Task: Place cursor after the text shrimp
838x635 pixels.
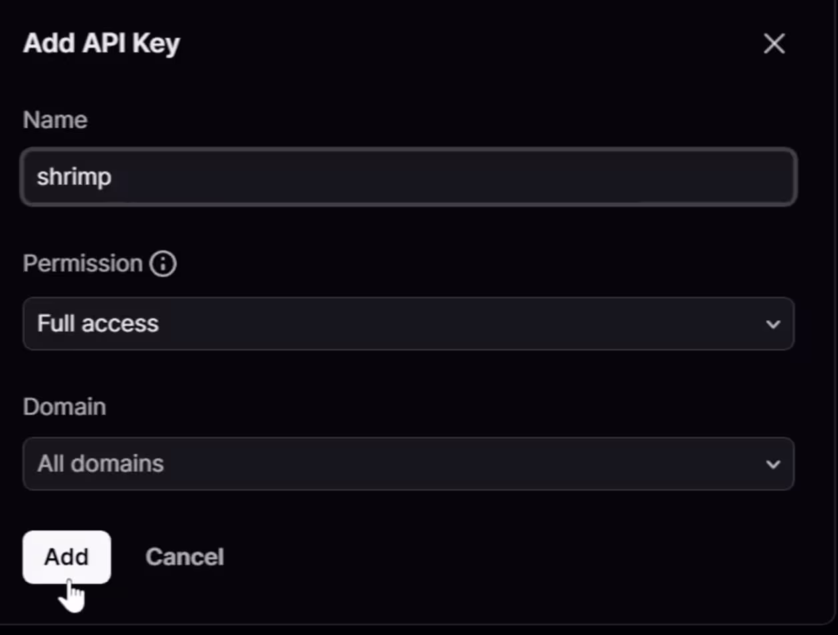Action: [x=113, y=177]
